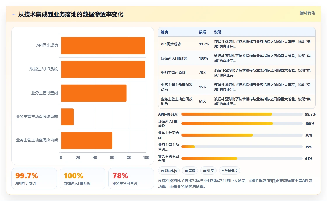This screenshot has width=327, height=201.
Task: Click the 61% progress bar
Action: (242, 158)
